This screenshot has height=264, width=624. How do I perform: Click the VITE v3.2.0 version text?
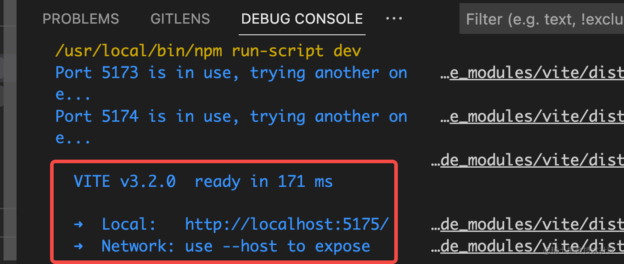click(125, 181)
